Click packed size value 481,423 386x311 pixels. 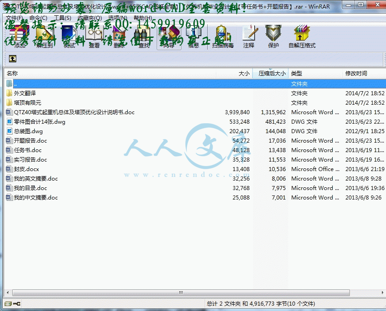click(275, 121)
